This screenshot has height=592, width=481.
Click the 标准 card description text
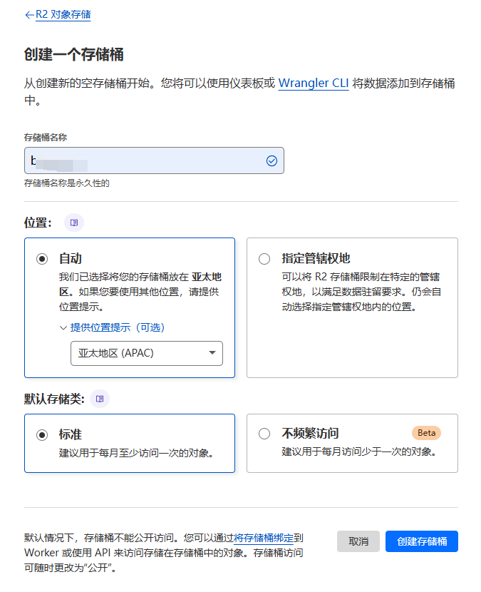pyautogui.click(x=135, y=452)
